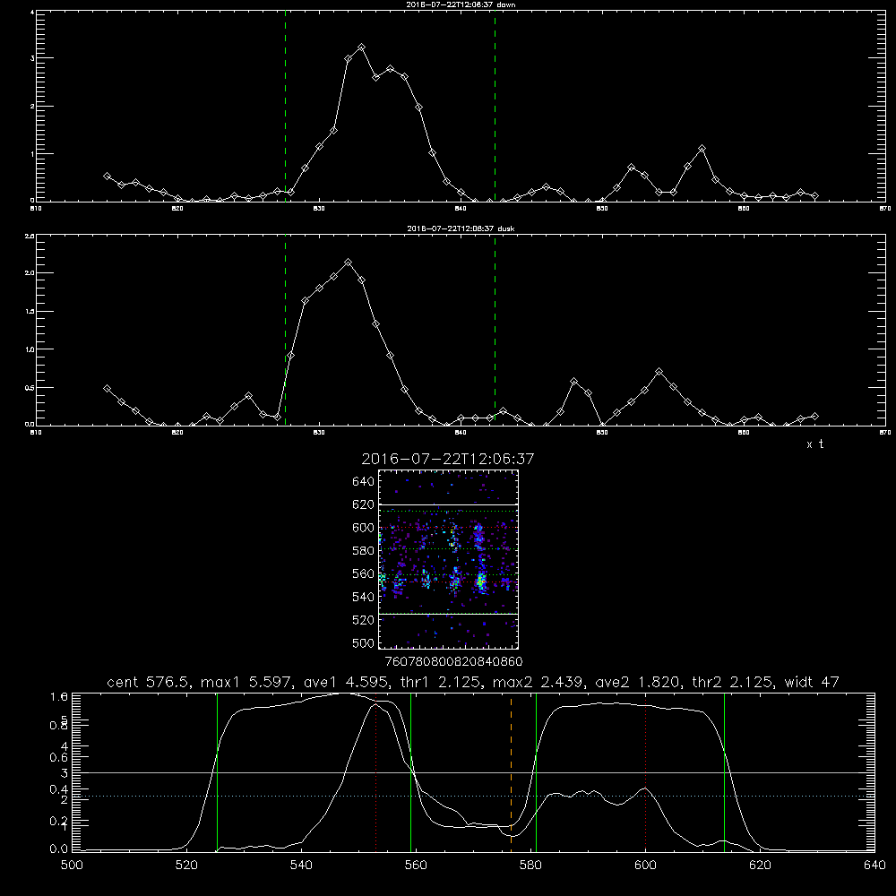
Task: Click the right green dashed line in dawn plot
Action: (x=495, y=106)
